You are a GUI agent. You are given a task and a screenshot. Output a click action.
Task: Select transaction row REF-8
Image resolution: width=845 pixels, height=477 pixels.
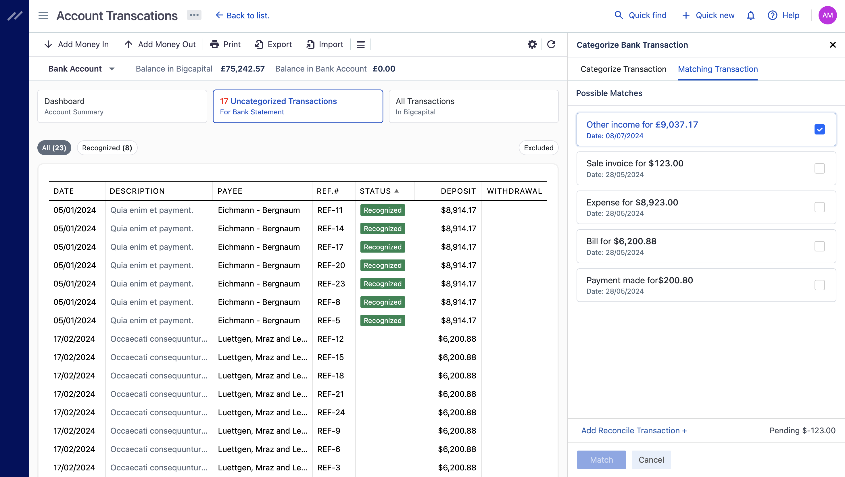[298, 302]
